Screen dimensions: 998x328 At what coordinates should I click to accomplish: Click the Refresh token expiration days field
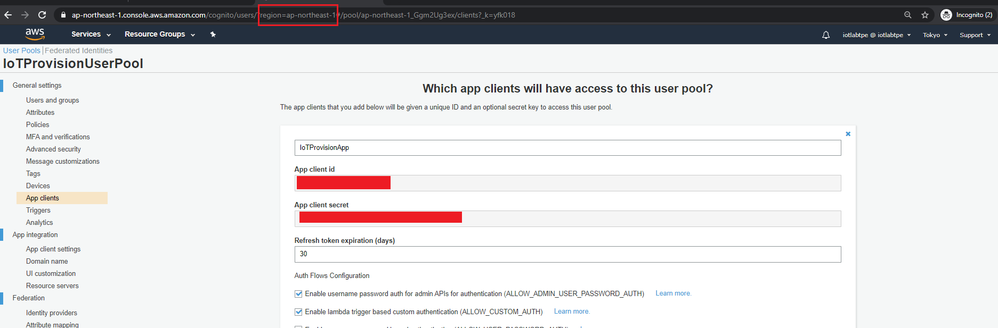(567, 254)
